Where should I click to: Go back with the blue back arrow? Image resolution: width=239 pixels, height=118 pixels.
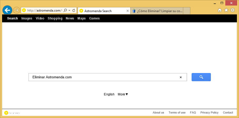click(x=7, y=10)
